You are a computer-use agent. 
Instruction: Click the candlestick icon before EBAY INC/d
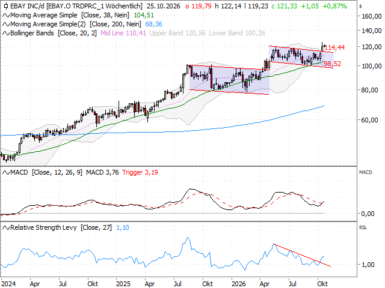click(x=6, y=6)
